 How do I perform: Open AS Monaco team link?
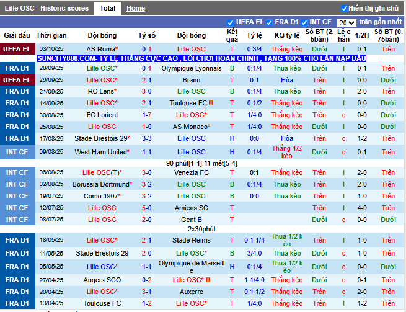point(190,127)
